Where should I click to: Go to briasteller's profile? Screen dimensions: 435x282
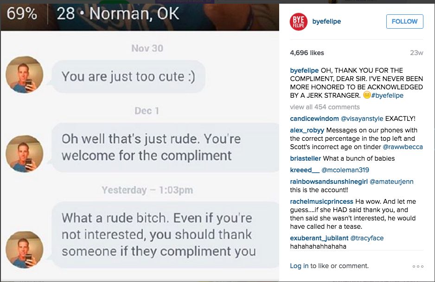[306, 158]
